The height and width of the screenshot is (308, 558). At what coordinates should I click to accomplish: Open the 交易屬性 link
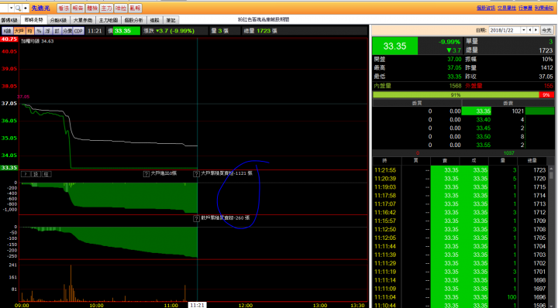point(507,8)
